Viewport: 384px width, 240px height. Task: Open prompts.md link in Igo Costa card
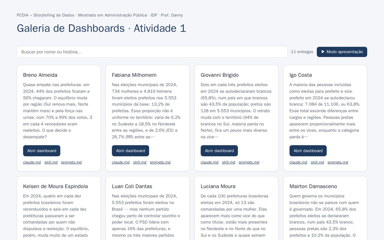pos(338,162)
